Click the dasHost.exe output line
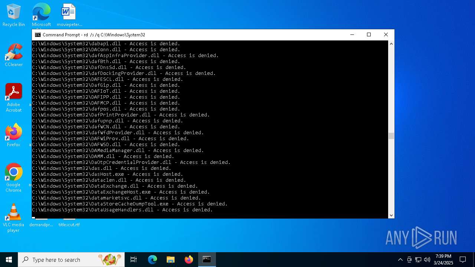 [108, 174]
